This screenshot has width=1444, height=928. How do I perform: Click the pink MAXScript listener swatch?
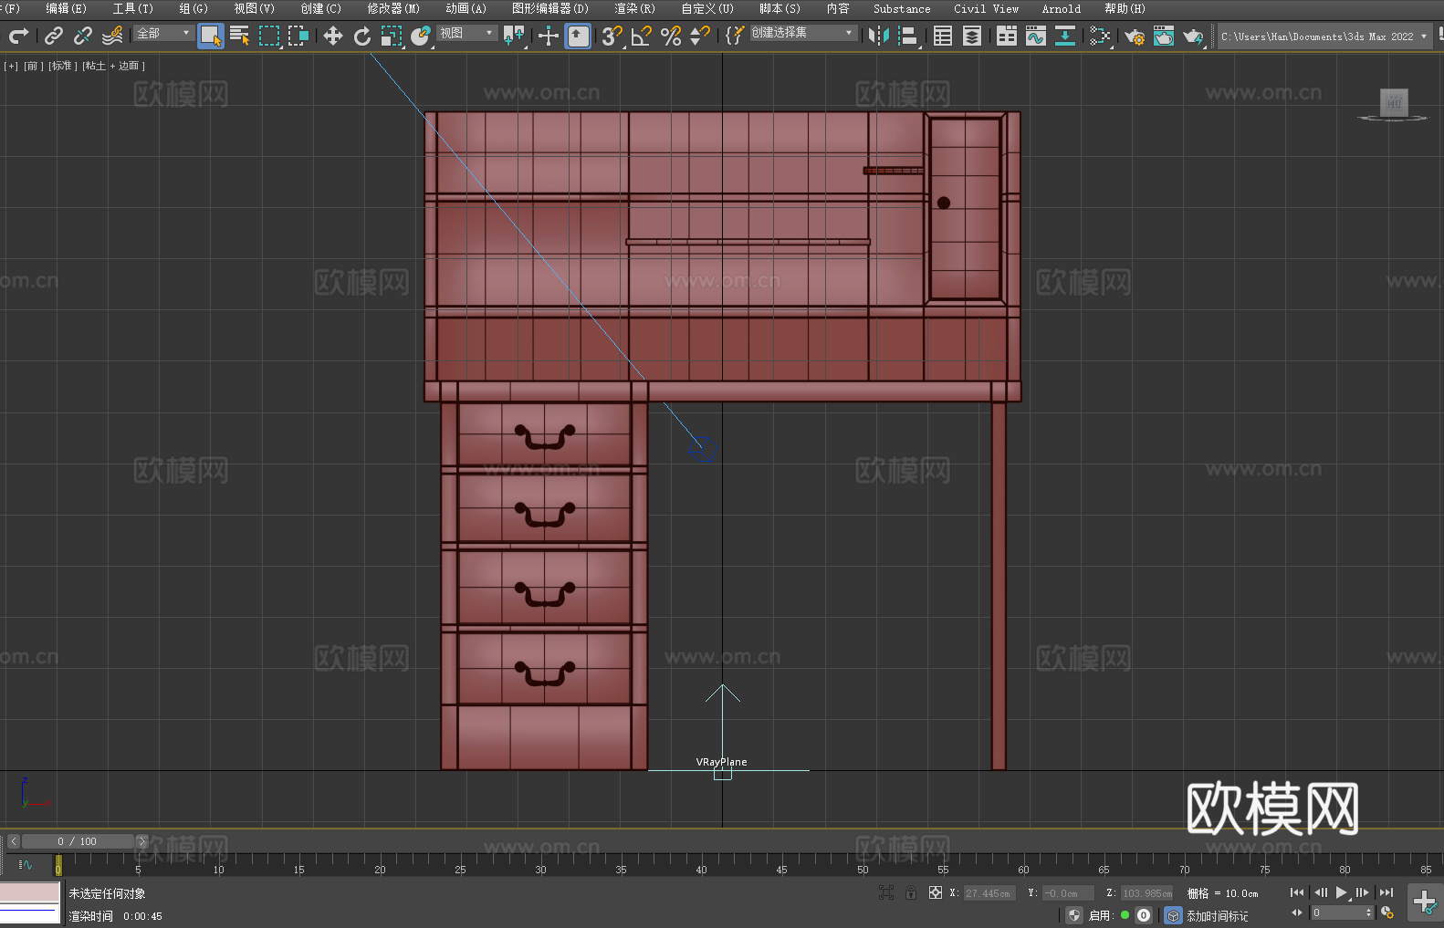point(30,892)
